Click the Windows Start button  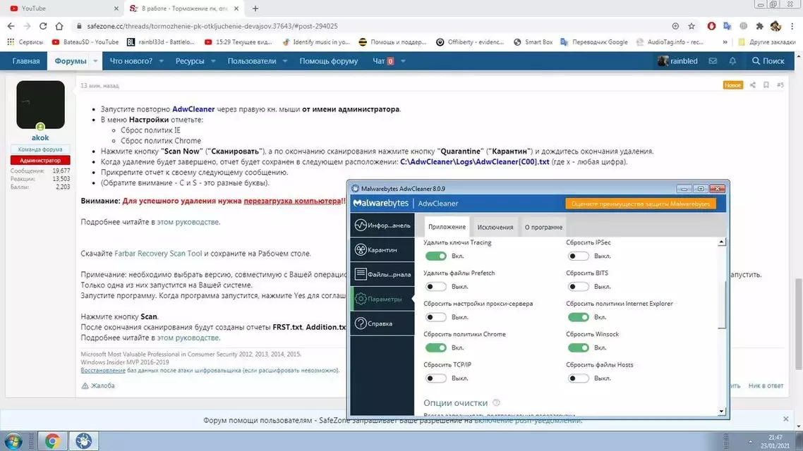click(13, 440)
